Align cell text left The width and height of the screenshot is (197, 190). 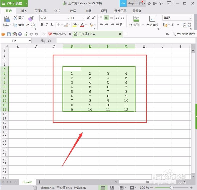[x=101, y=25]
